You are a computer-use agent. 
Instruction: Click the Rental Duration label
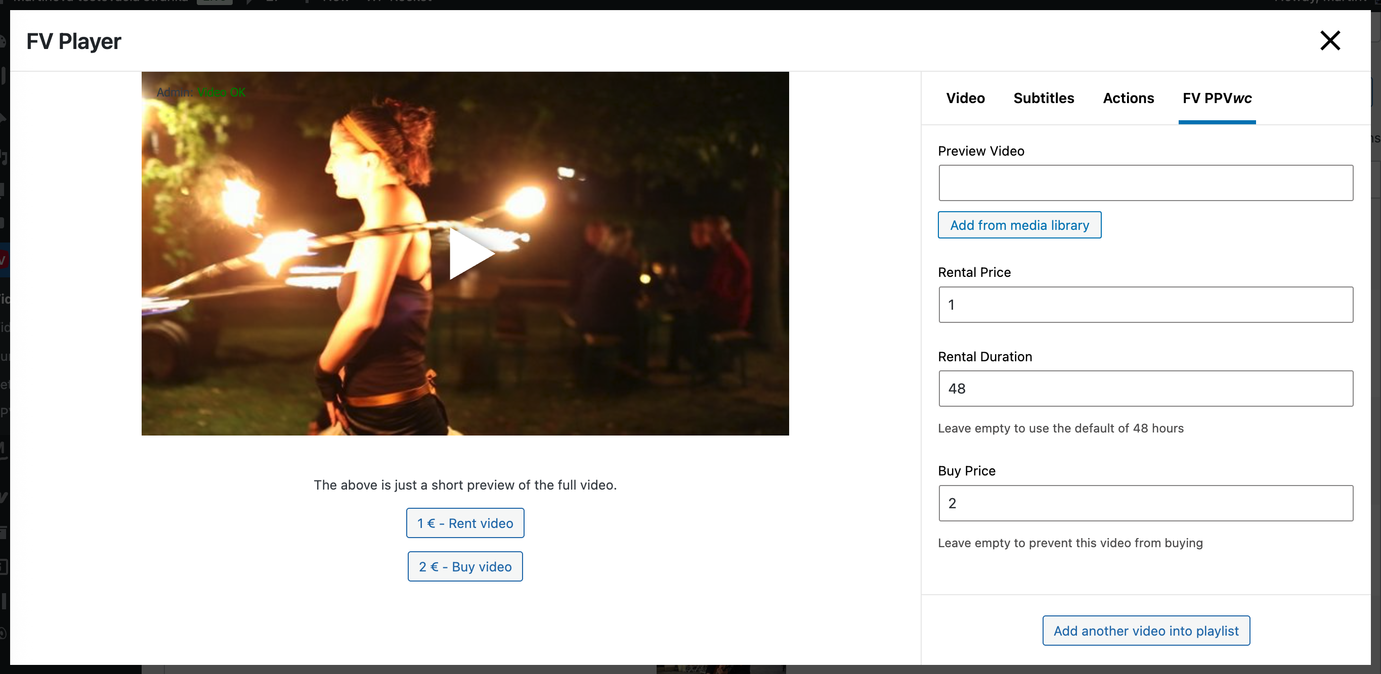pyautogui.click(x=985, y=357)
